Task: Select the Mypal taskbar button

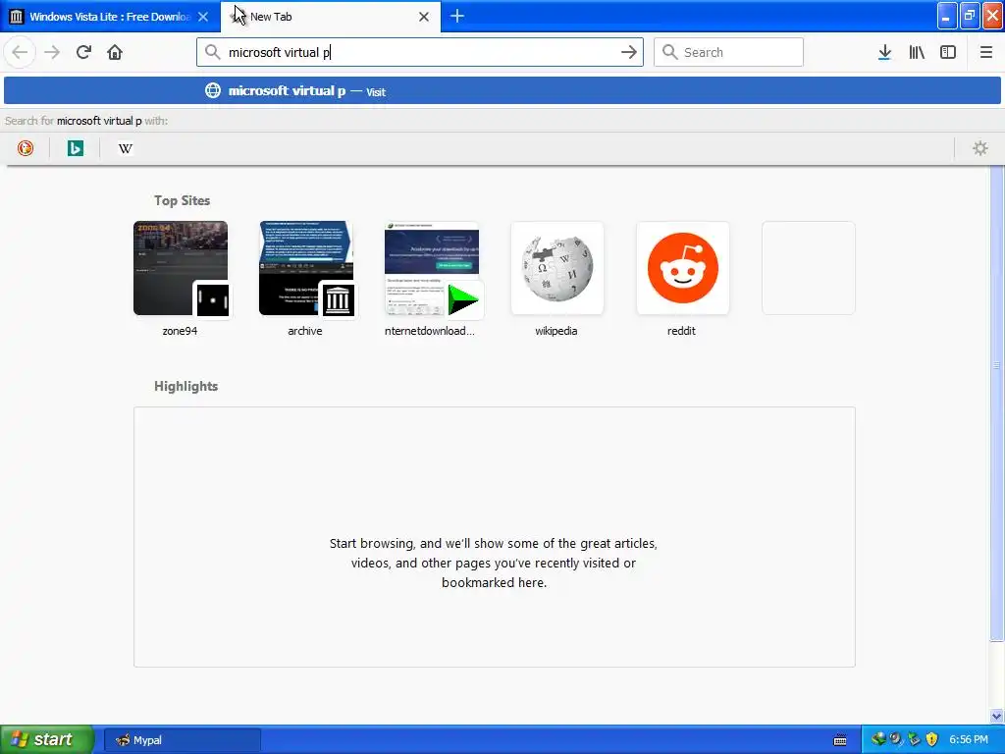Action: 182,740
